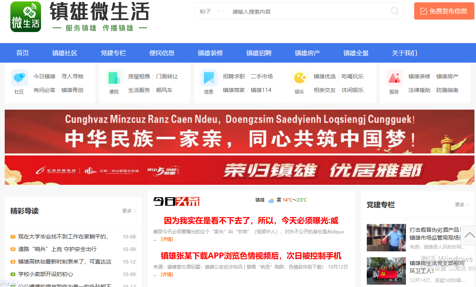Open the 镇雄房产 link in the 服务 card
Image resolution: width=476 pixels, height=287 pixels.
pos(447,76)
